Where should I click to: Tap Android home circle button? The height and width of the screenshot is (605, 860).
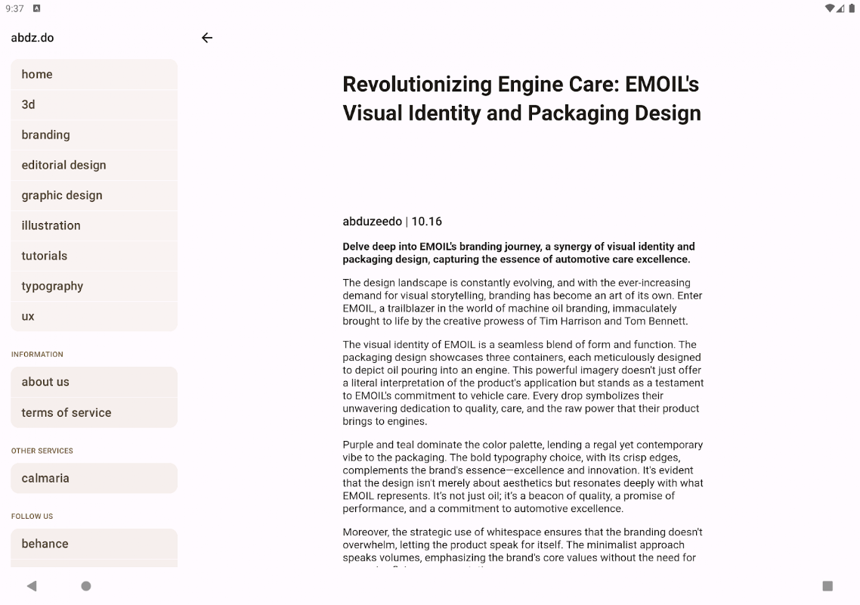pos(86,586)
